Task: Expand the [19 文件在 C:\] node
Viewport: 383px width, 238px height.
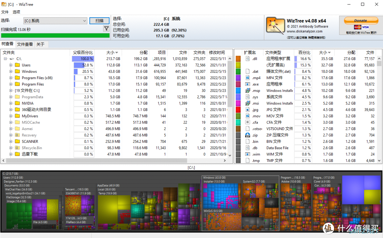Action: coord(11,91)
